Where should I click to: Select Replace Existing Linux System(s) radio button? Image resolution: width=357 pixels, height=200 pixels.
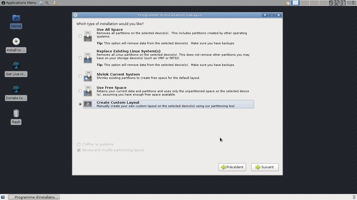[x=80, y=58]
